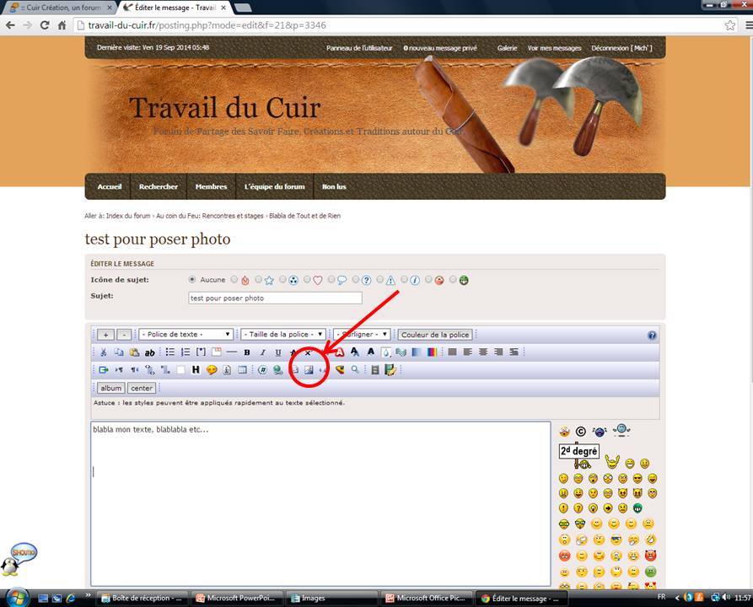Follow the 'Index du forum' breadcrumb link
The width and height of the screenshot is (753, 607).
click(x=128, y=216)
